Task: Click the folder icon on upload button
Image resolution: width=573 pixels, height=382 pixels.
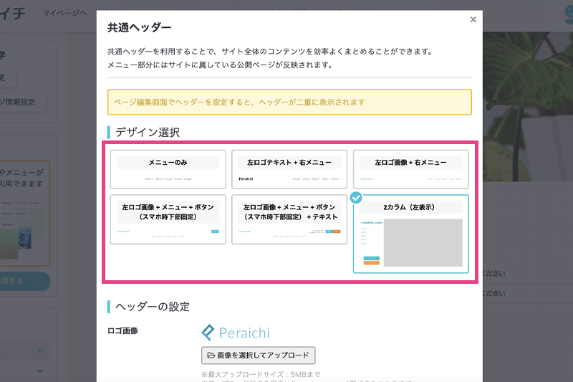Action: (x=211, y=355)
